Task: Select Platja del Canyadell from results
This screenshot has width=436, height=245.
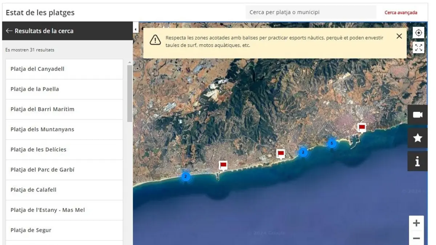Action: pos(64,69)
